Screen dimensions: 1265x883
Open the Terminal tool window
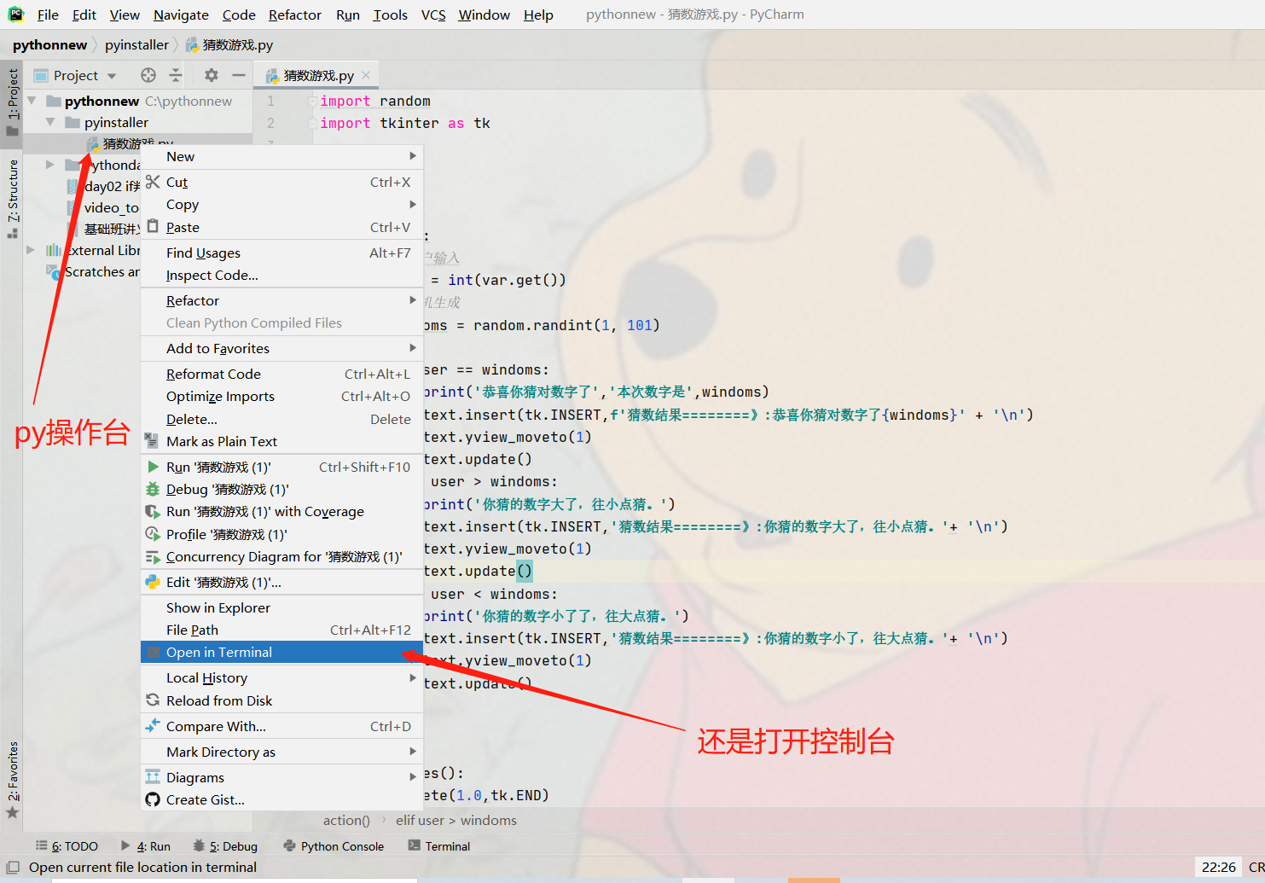[x=439, y=846]
